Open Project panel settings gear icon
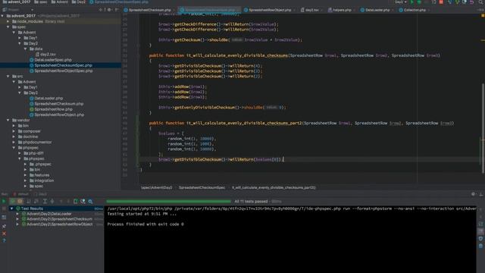 coord(109,10)
